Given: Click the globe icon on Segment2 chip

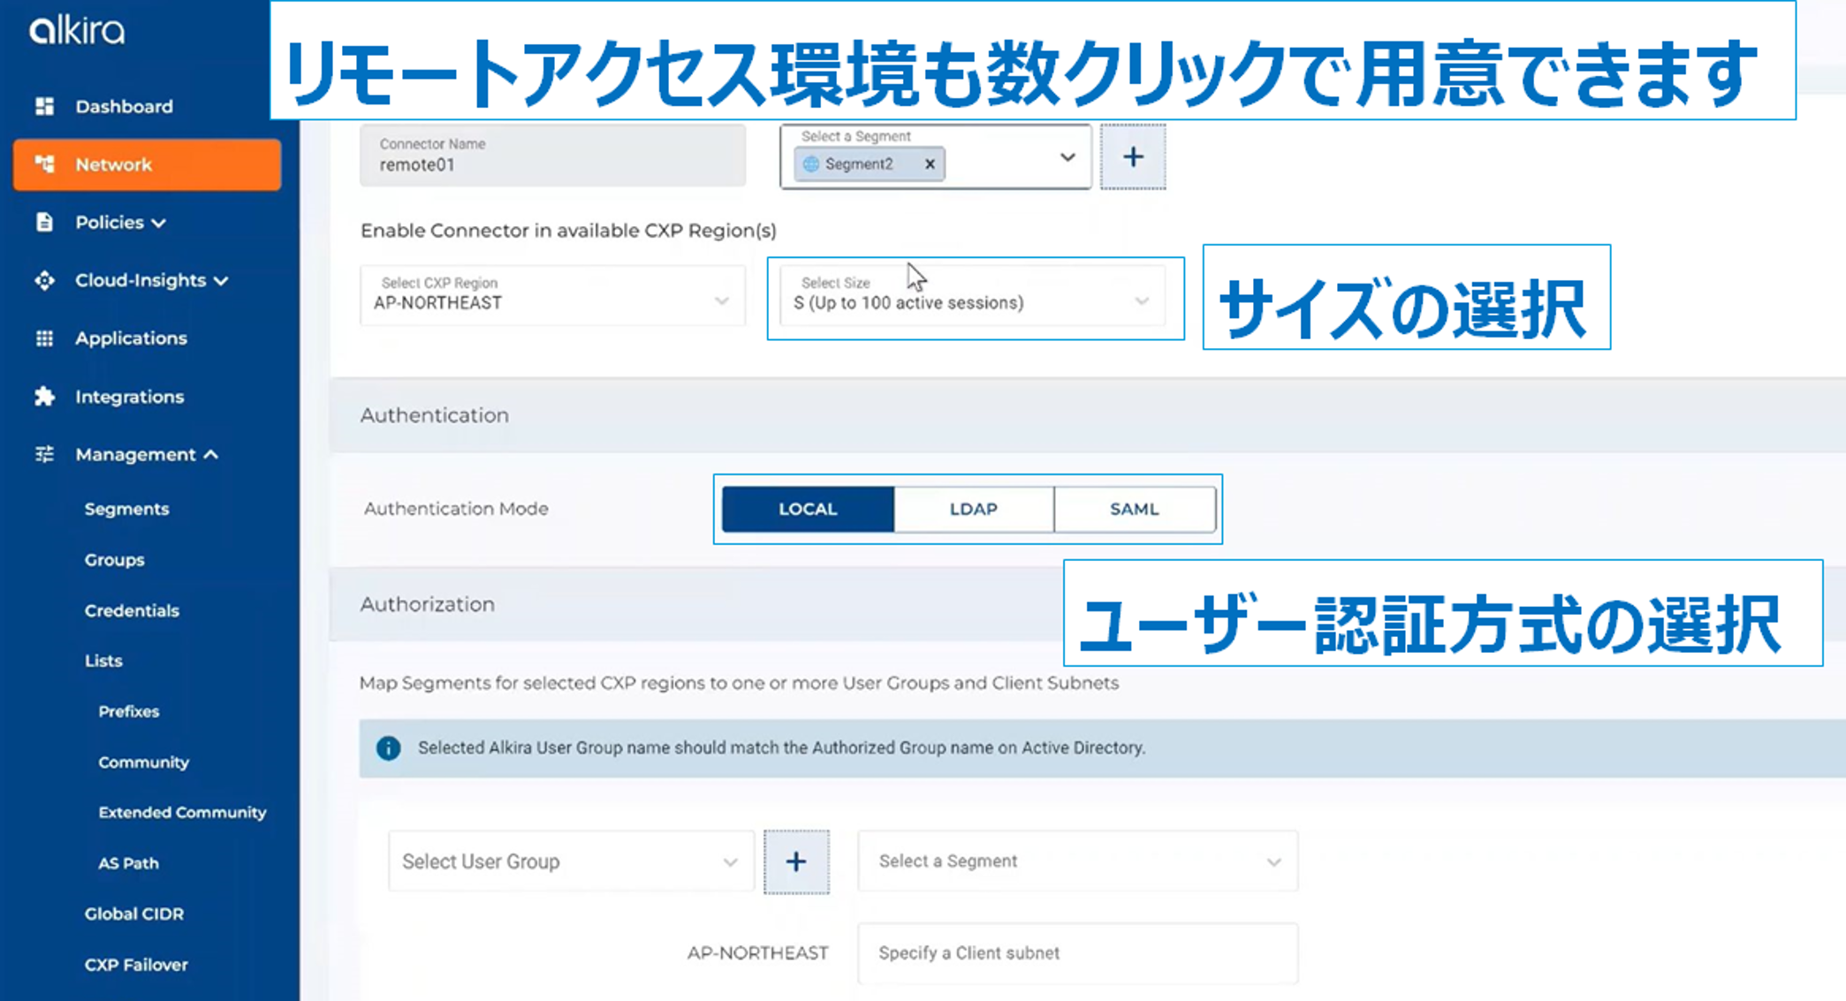Looking at the screenshot, I should click(x=810, y=164).
